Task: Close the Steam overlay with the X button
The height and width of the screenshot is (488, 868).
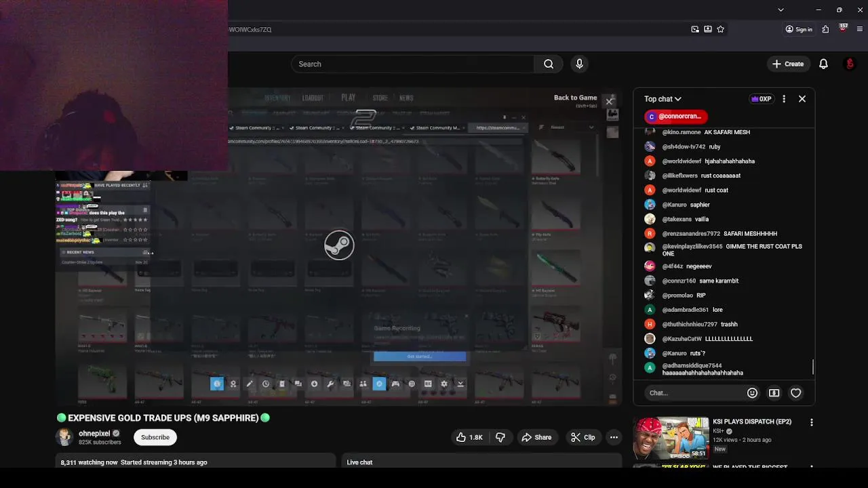Action: [609, 102]
